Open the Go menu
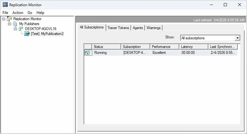This screenshot has height=134, width=247. click(30, 13)
